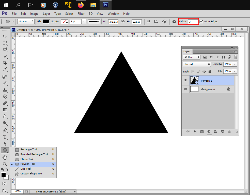This screenshot has width=250, height=195.
Task: Select the Horizontal Type tool
Action: (x=5, y=137)
